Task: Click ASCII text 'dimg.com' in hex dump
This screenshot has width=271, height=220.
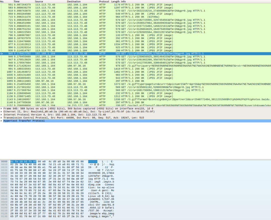Action: coord(94,185)
